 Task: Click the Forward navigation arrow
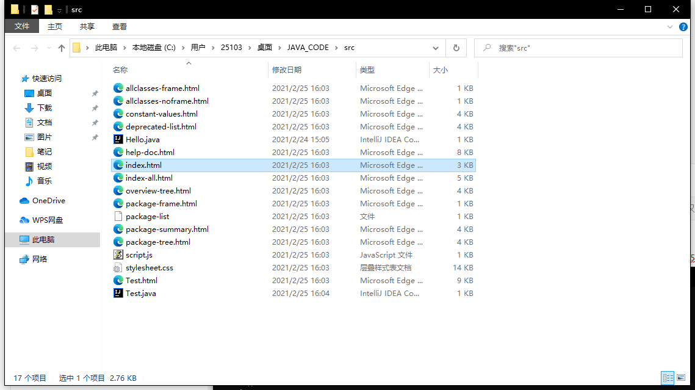coord(34,48)
